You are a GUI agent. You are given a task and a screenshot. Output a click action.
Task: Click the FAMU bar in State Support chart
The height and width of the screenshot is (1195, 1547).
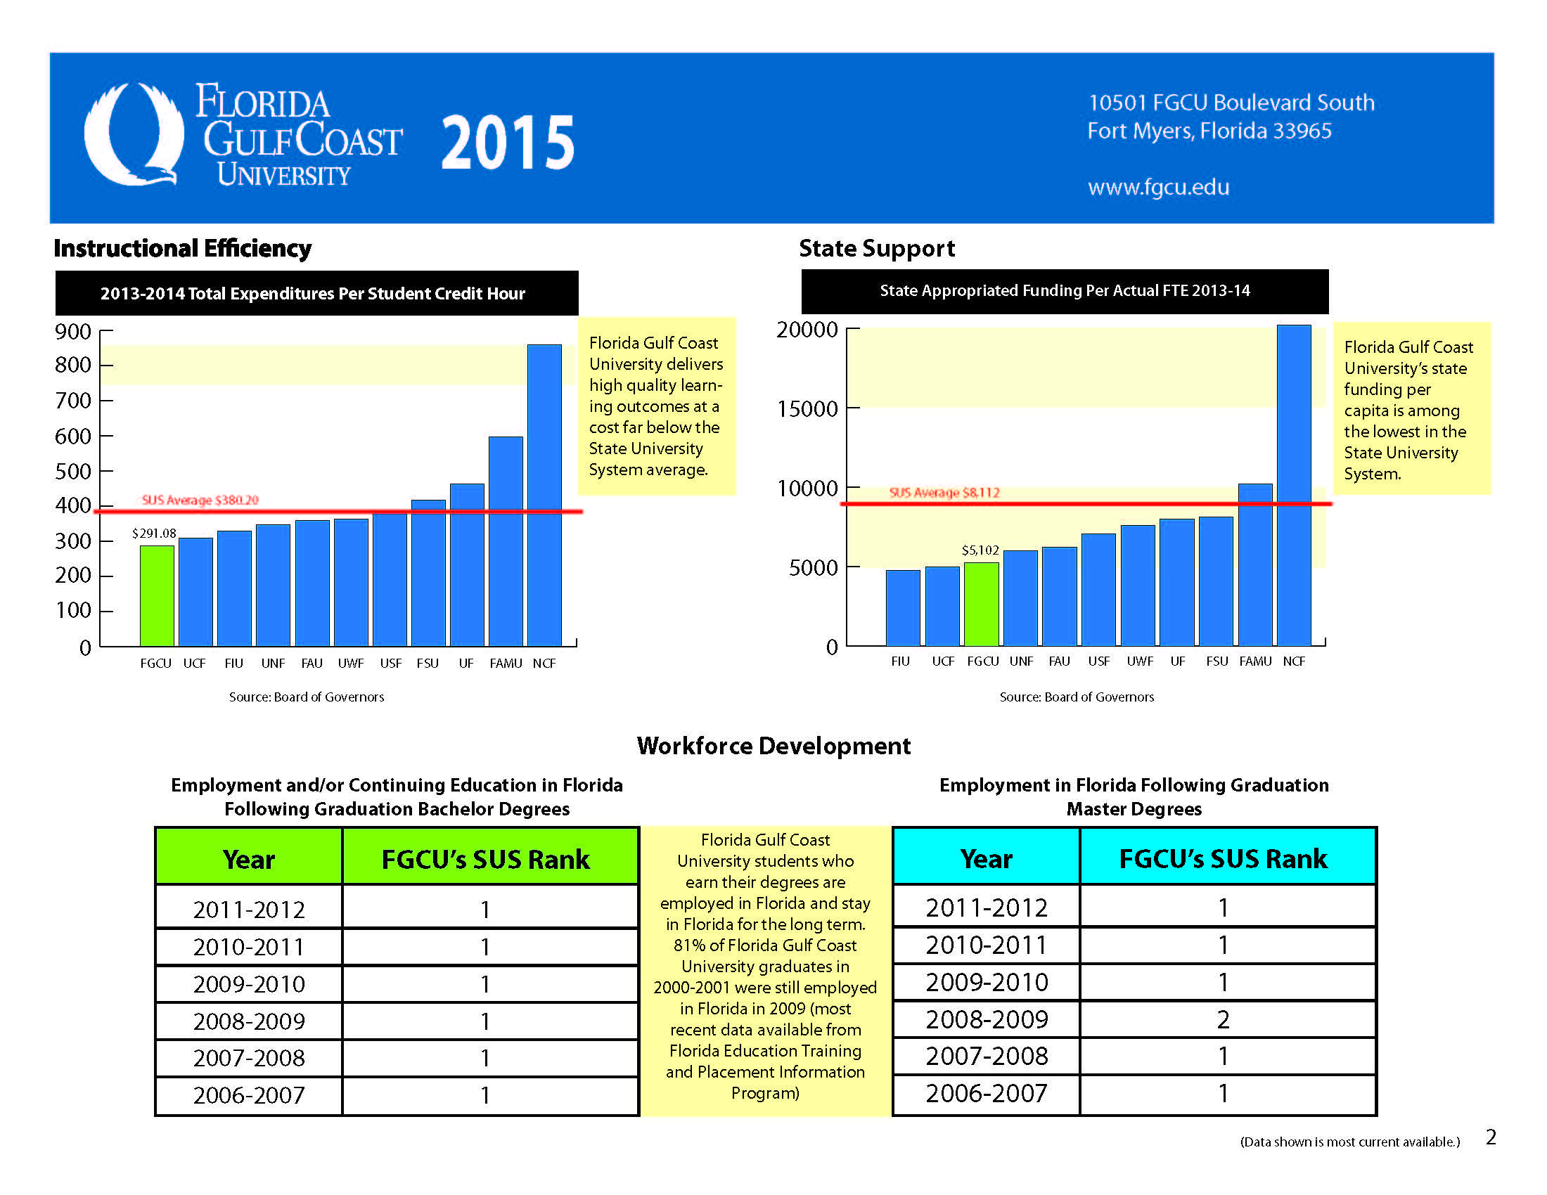[1254, 565]
